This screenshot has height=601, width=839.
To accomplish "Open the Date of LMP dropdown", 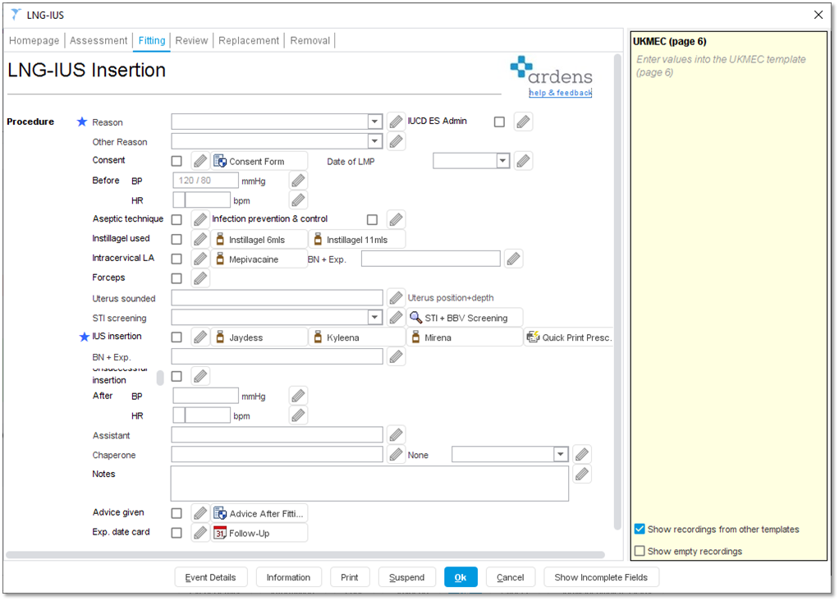I will point(504,161).
